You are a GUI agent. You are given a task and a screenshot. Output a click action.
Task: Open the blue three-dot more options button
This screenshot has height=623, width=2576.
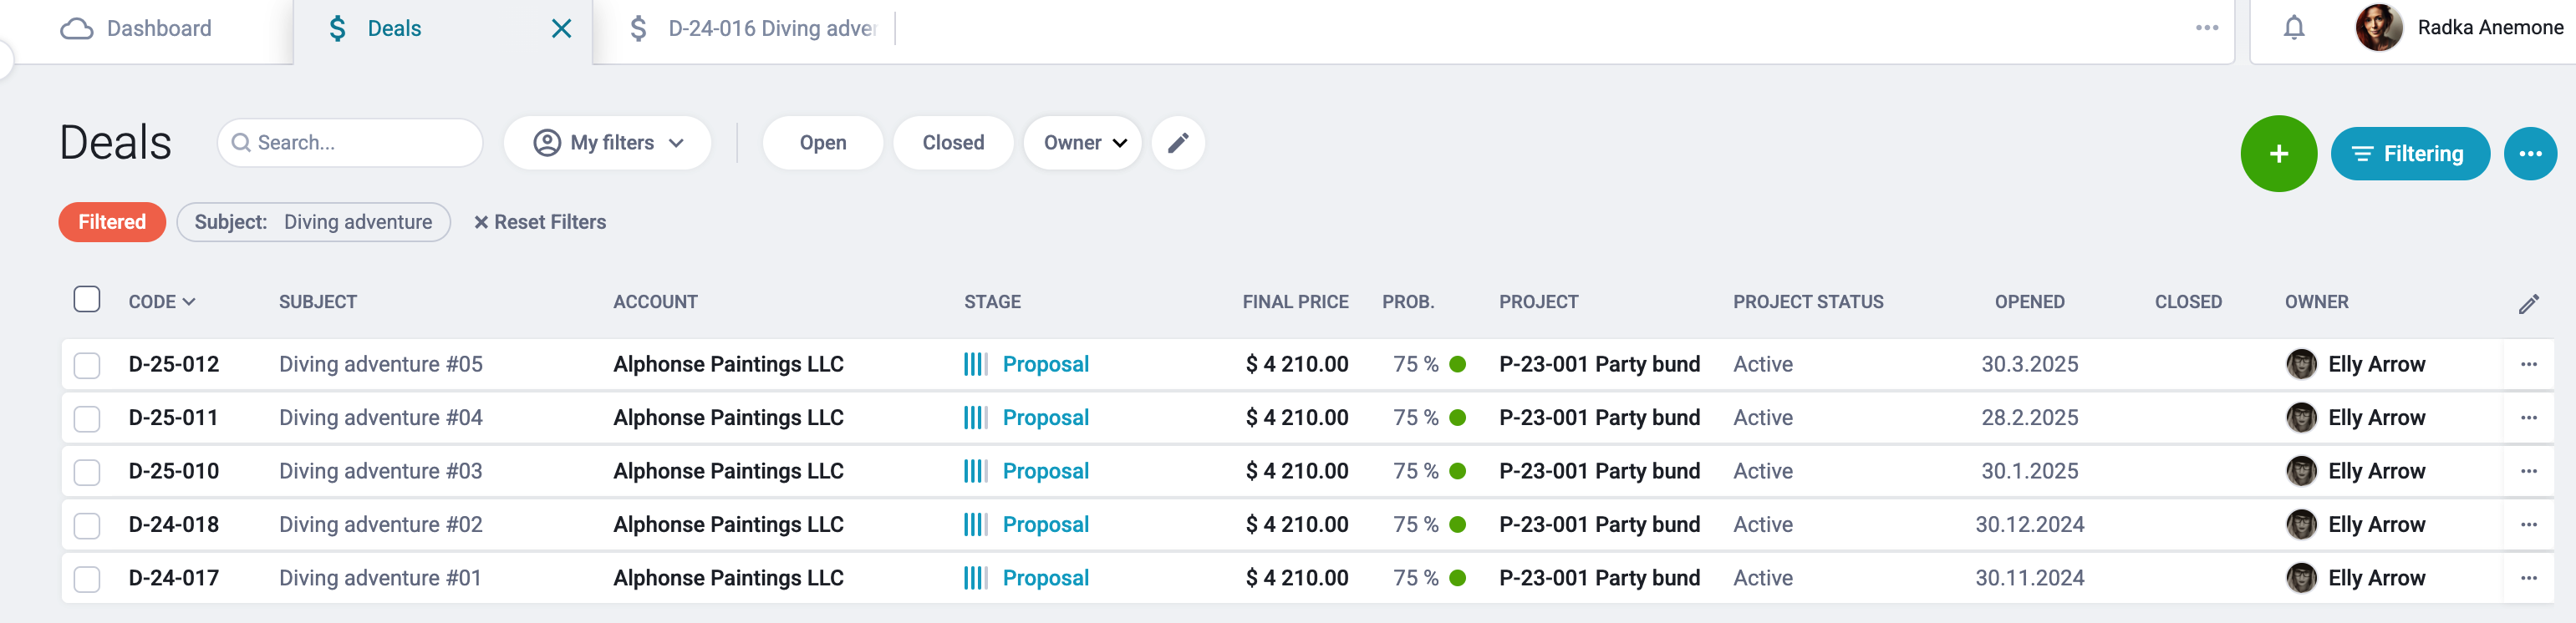click(2530, 154)
